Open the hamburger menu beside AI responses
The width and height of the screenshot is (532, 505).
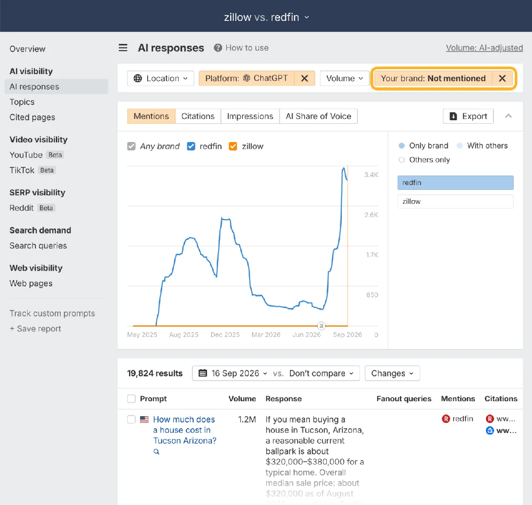tap(123, 47)
